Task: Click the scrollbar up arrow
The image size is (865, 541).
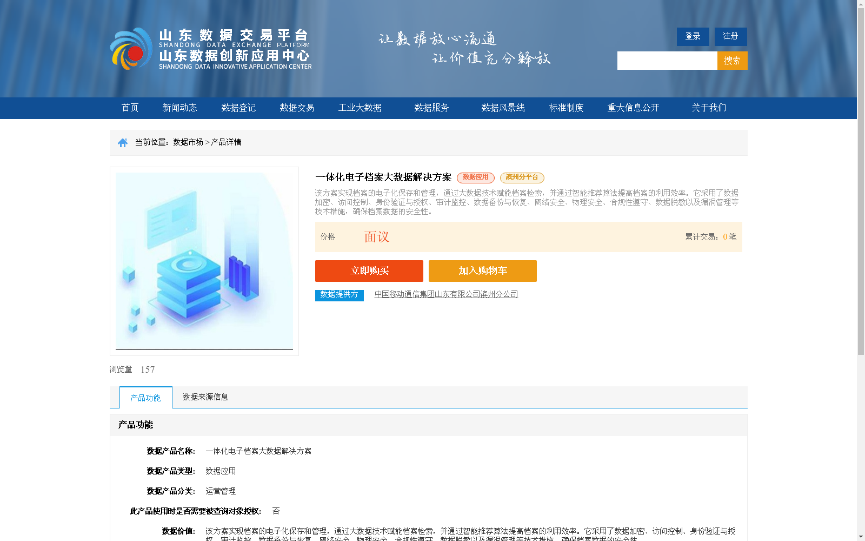Action: click(861, 4)
